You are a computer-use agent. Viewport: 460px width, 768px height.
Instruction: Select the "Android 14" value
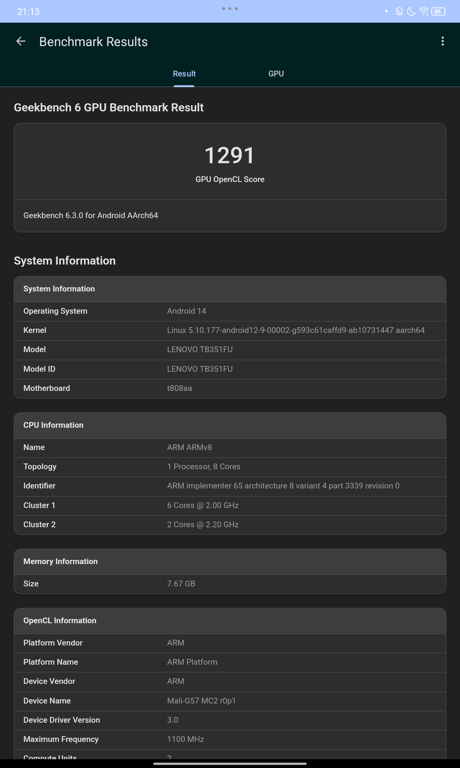187,311
